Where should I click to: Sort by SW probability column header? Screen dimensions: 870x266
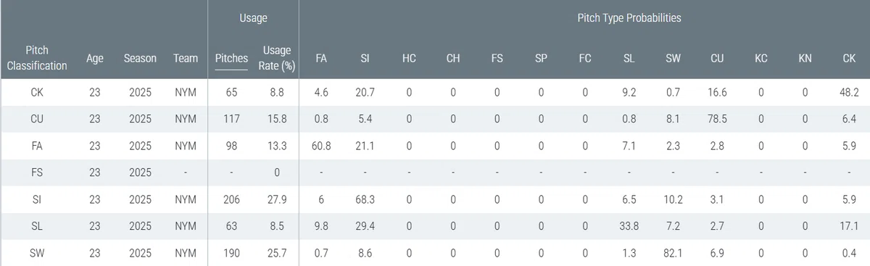(x=673, y=58)
